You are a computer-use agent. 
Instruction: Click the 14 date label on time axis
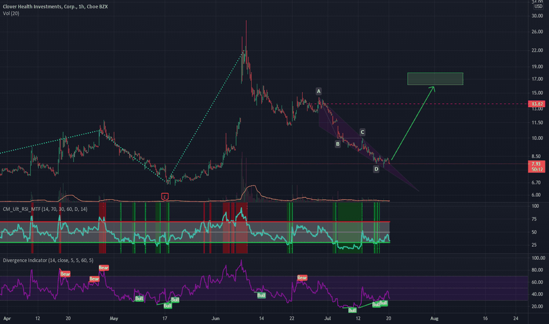click(x=261, y=318)
